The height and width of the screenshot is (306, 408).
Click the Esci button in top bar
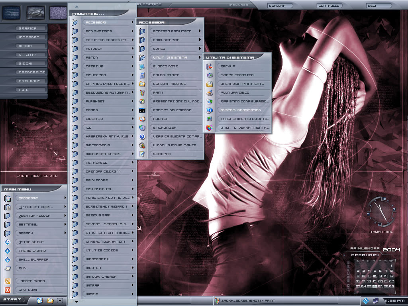coord(379,6)
